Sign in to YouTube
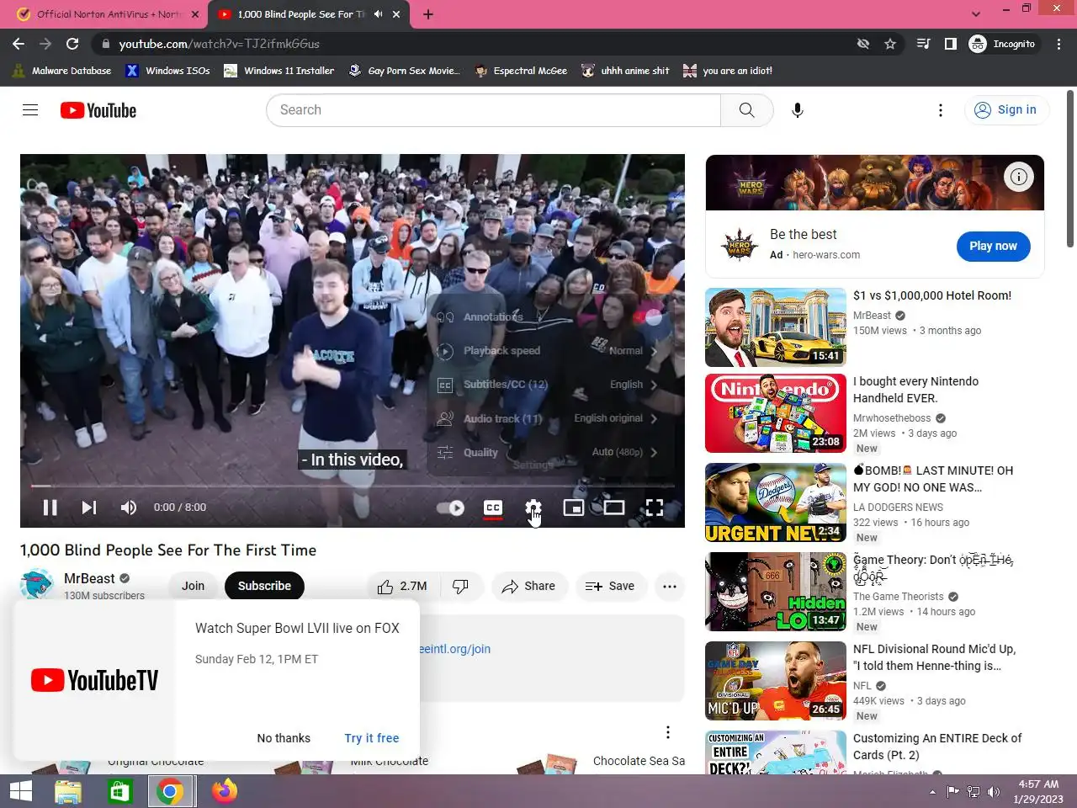 tap(1006, 110)
